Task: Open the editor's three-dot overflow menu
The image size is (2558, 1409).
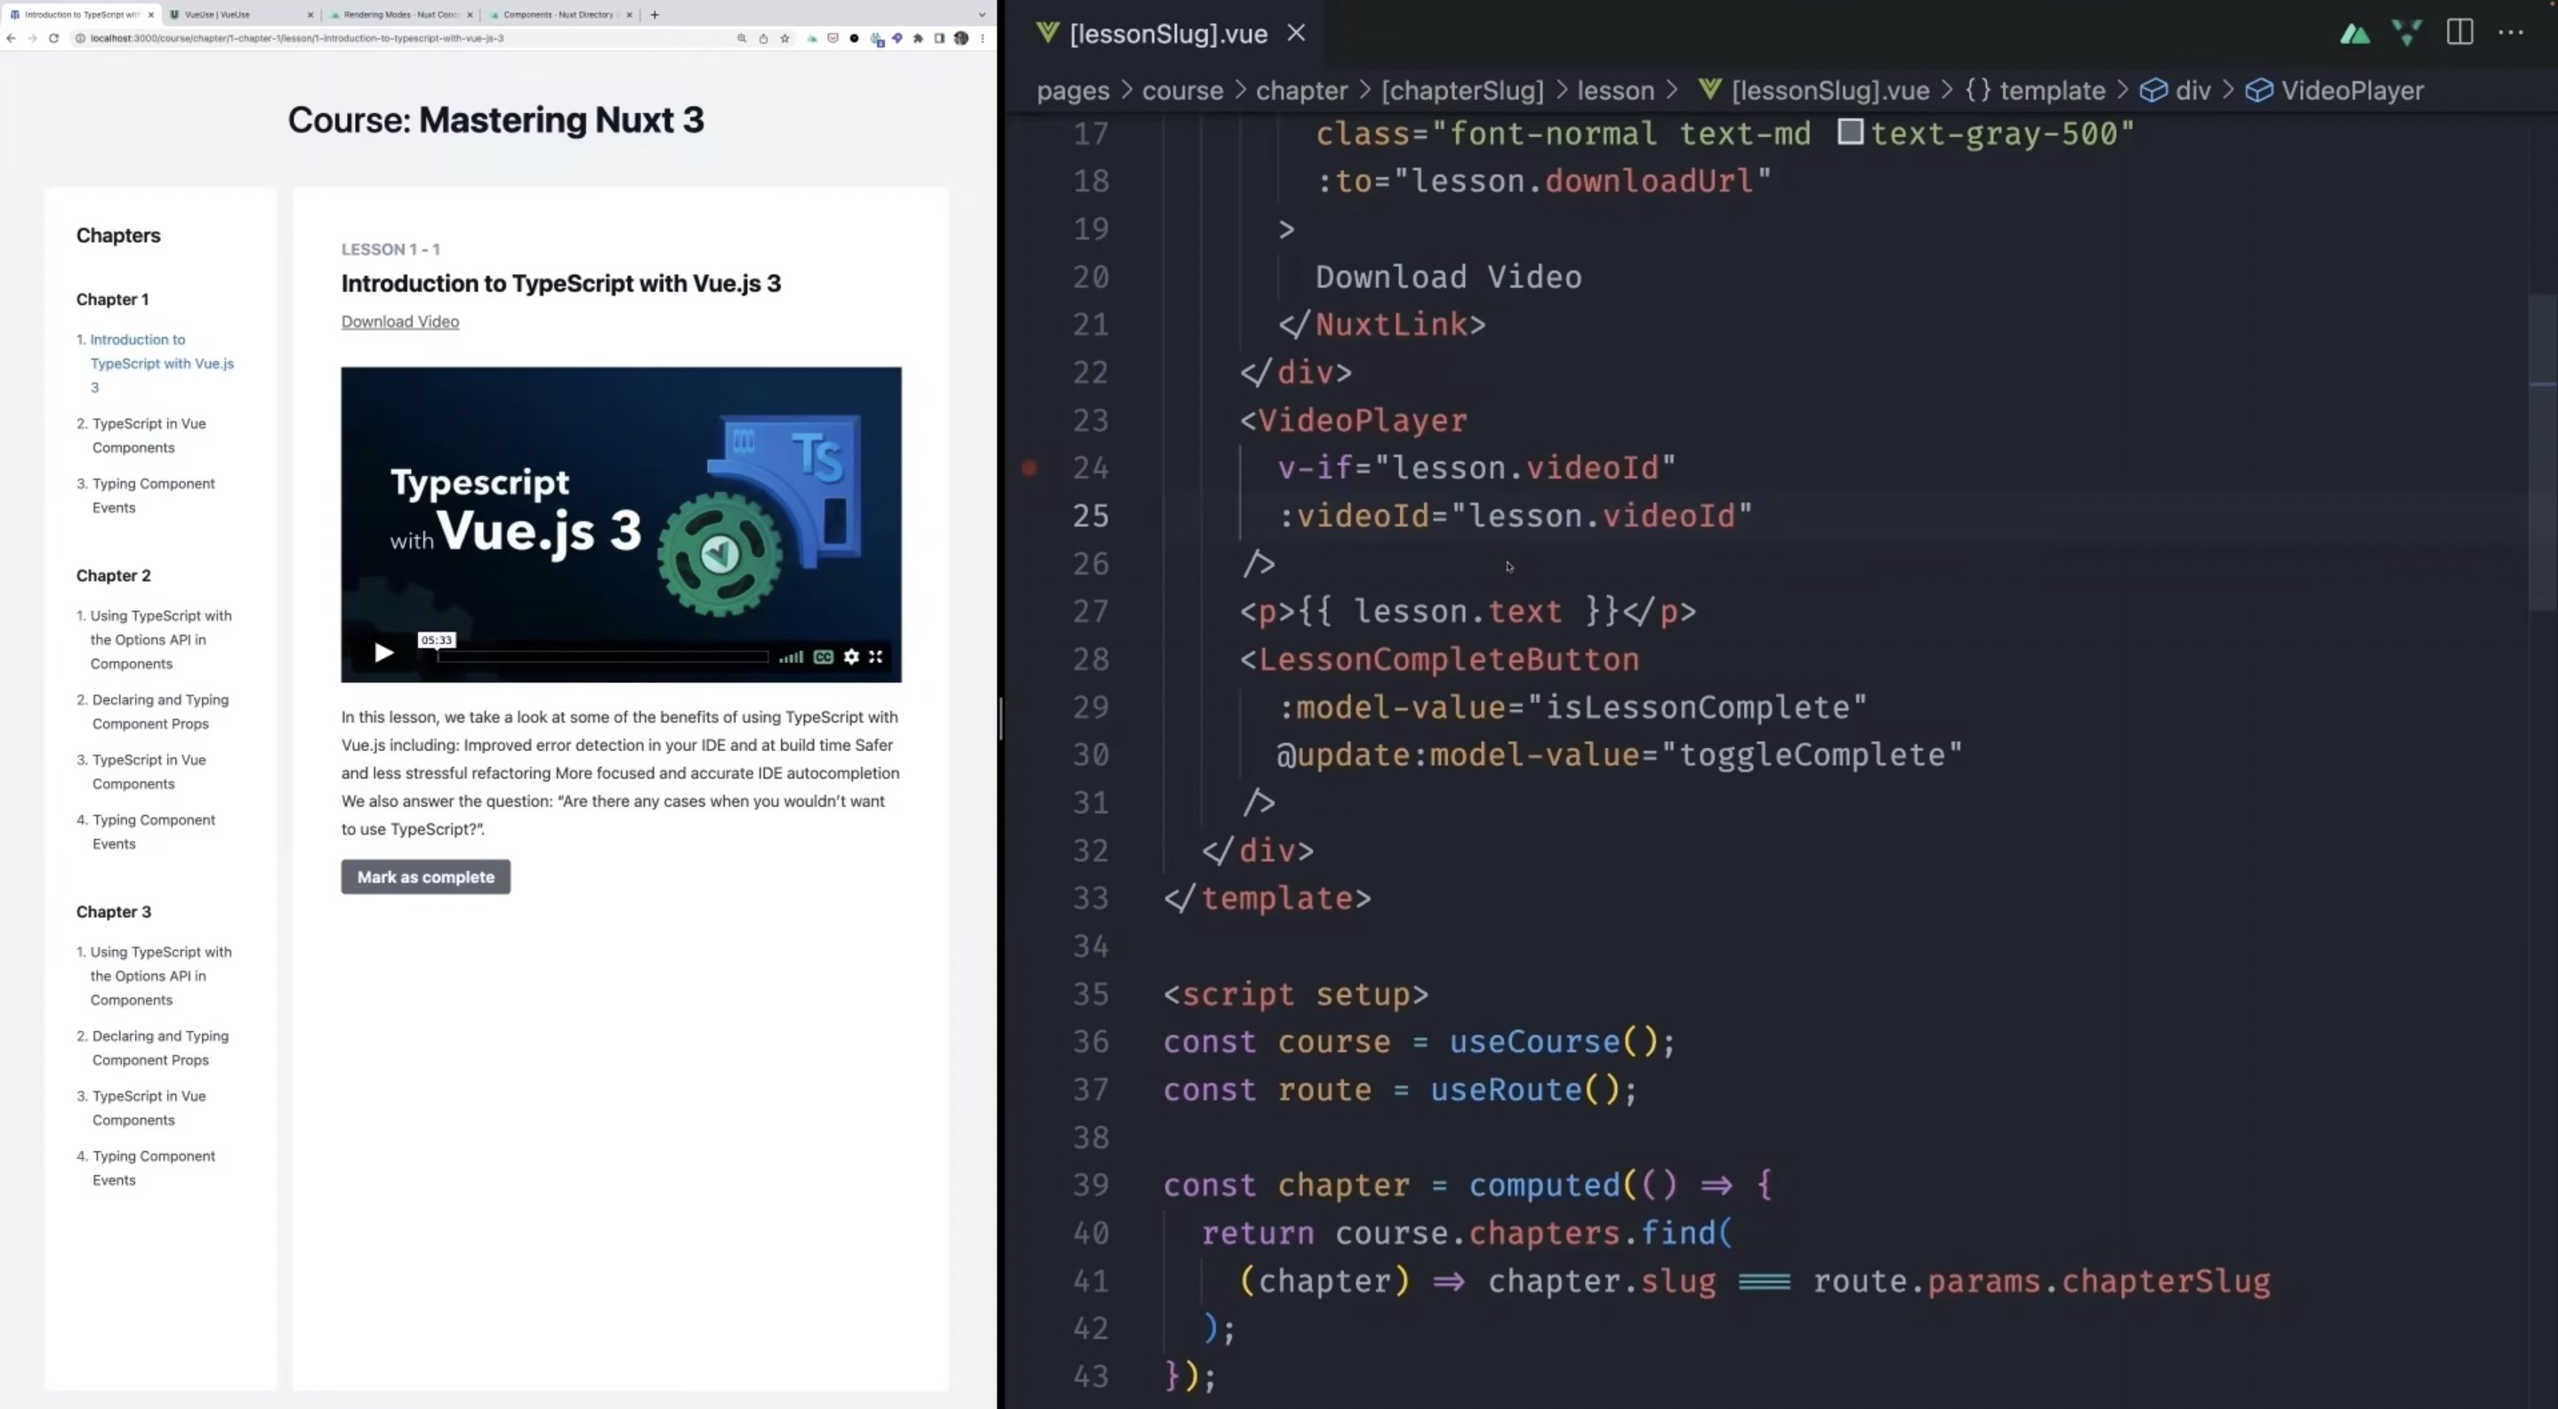Action: pyautogui.click(x=2512, y=33)
